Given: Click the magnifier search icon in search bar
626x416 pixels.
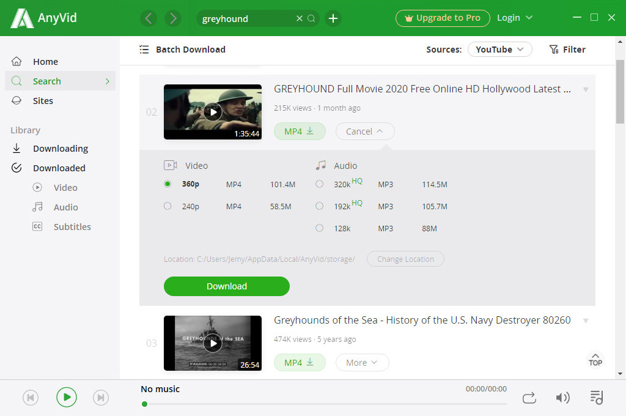Looking at the screenshot, I should (x=311, y=18).
